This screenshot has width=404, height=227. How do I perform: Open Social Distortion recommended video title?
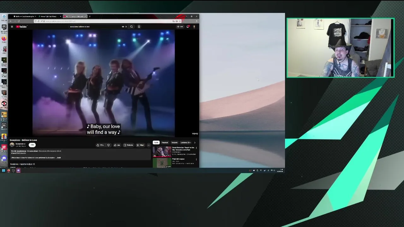[183, 148]
